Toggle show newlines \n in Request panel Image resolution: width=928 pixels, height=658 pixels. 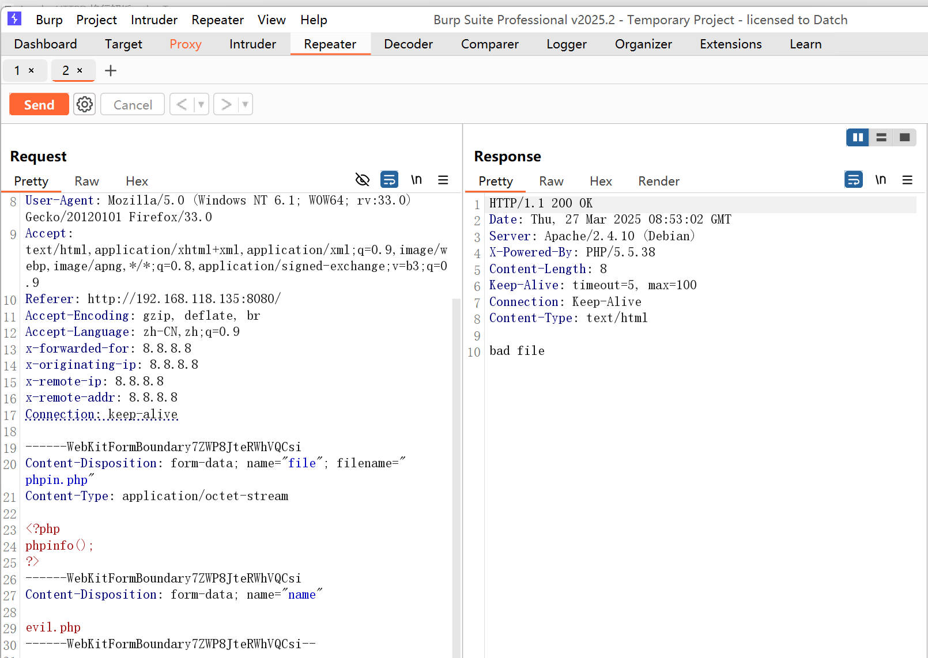click(416, 180)
